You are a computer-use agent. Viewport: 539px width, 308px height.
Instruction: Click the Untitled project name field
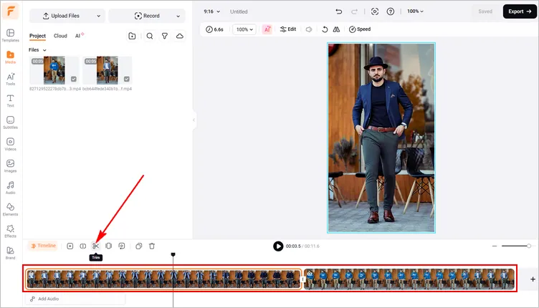point(239,11)
